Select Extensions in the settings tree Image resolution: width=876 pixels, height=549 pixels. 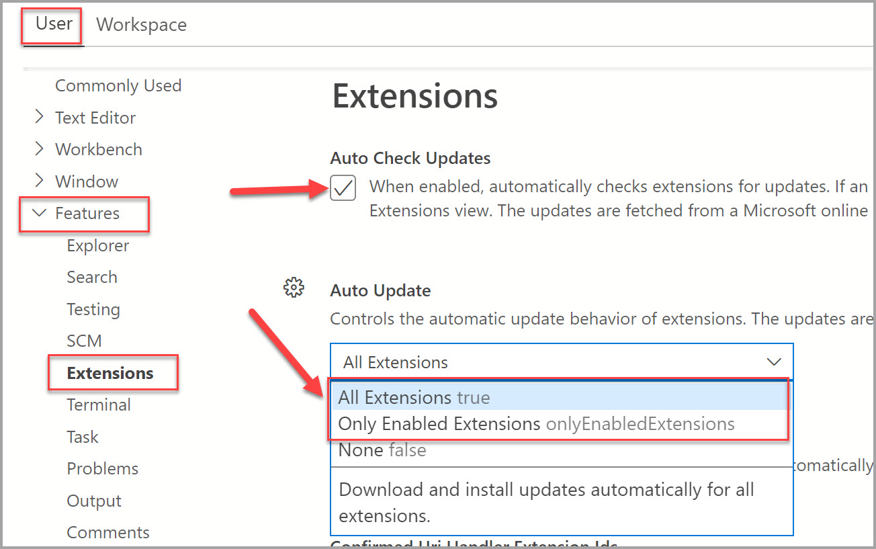[x=110, y=373]
